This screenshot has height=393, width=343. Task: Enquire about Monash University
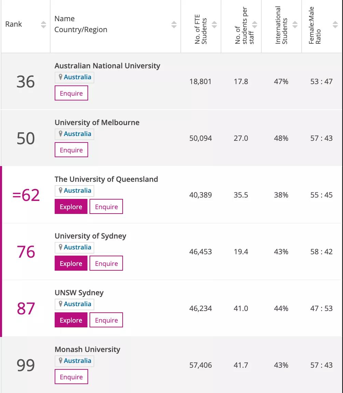pyautogui.click(x=71, y=377)
